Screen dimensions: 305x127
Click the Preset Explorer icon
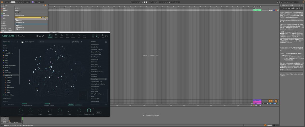point(22,42)
